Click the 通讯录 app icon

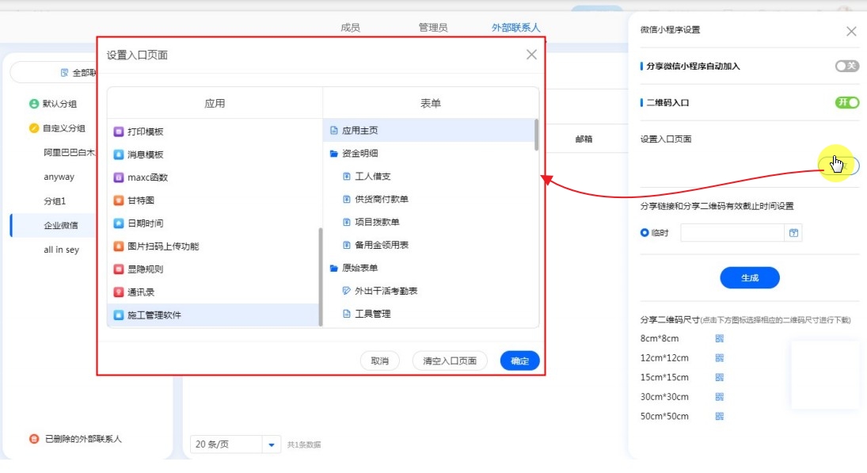click(x=119, y=292)
